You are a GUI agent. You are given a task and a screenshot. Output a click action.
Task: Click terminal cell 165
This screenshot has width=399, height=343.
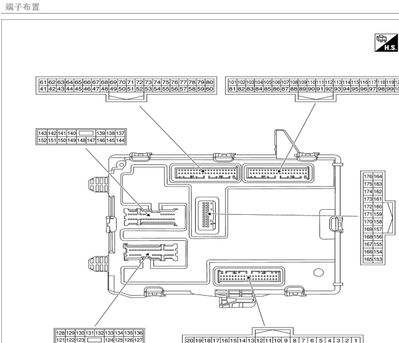(368, 260)
